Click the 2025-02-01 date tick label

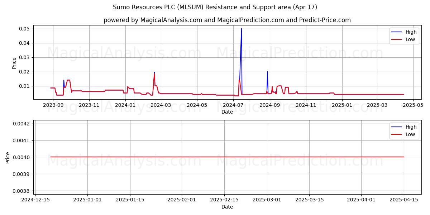(x=182, y=200)
